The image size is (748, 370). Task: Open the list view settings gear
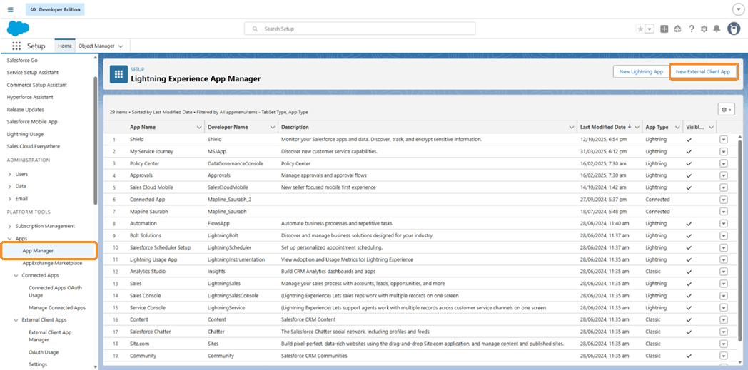point(726,109)
